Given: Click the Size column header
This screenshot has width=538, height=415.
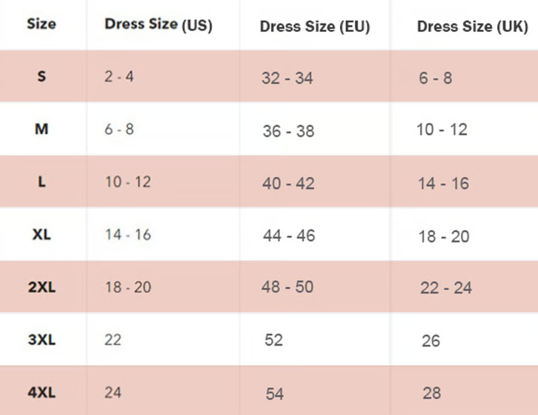Looking at the screenshot, I should 41,24.
